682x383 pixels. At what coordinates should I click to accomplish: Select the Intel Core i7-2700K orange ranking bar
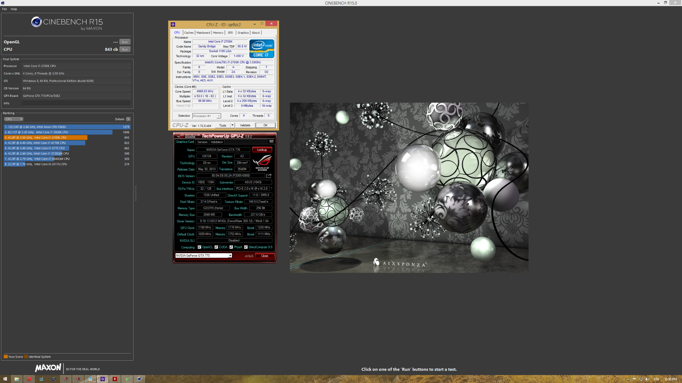coord(45,138)
